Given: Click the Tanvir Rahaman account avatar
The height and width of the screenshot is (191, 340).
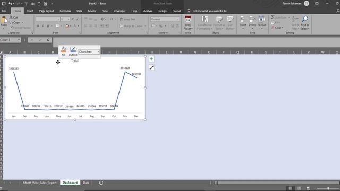Looking at the screenshot, I should coord(307,4).
